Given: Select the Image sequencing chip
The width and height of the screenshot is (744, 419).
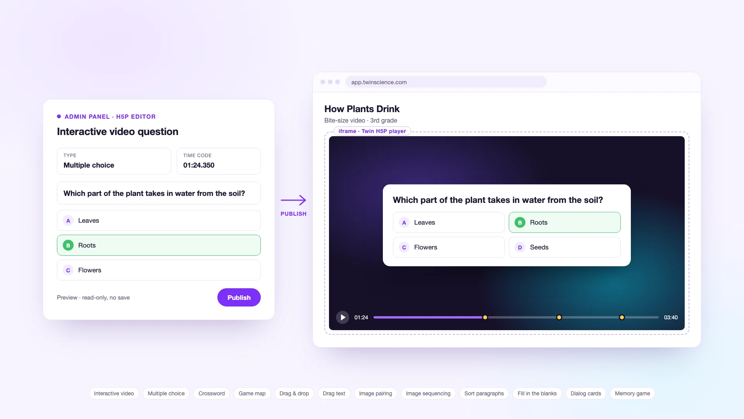Looking at the screenshot, I should (428, 393).
